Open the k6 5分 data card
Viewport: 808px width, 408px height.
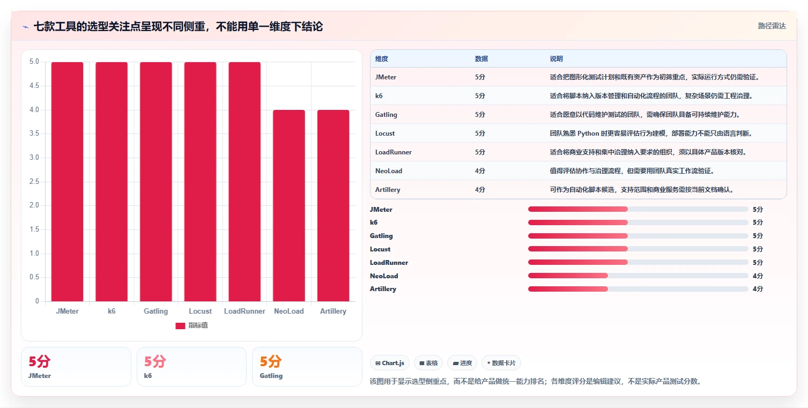click(191, 367)
